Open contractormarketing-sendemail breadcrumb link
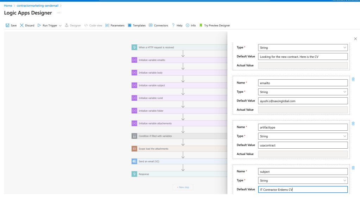 pos(37,6)
